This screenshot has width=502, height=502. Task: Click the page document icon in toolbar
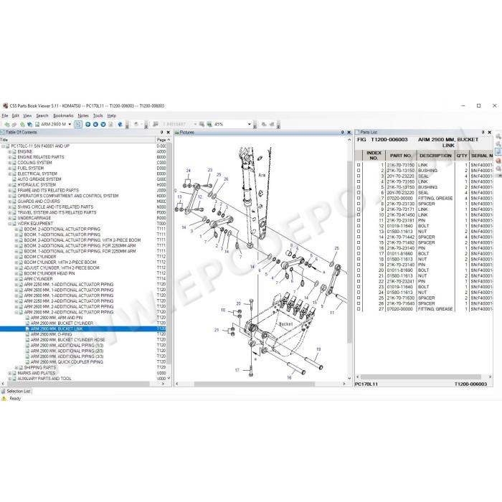coord(110,124)
